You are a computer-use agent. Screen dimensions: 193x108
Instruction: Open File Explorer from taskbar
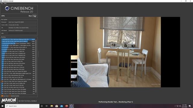(52, 106)
